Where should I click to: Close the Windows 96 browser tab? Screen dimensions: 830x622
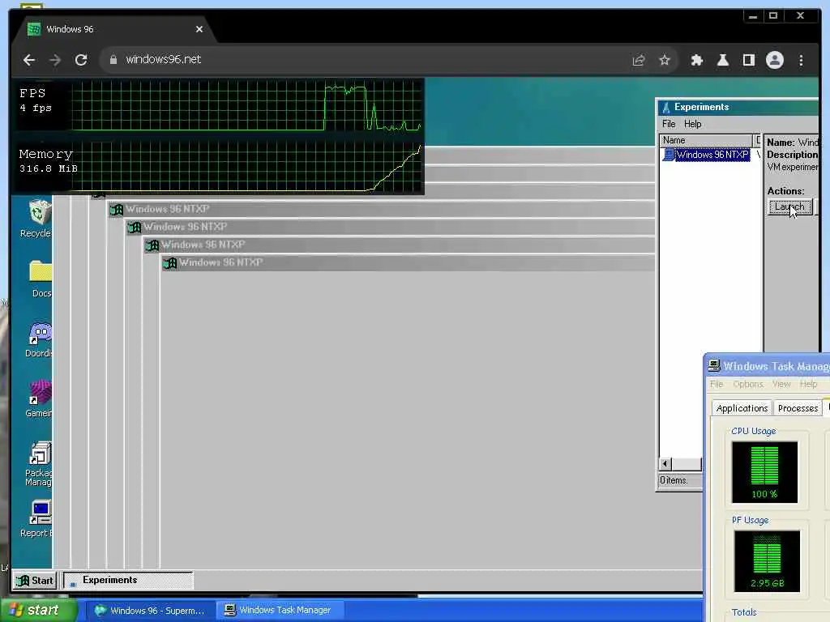point(199,29)
